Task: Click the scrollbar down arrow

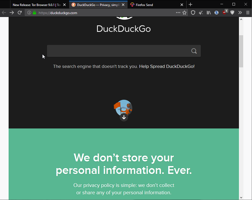Action: 241,197
